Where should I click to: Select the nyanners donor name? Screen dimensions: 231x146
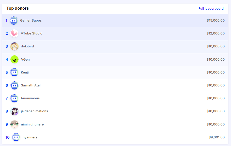click(x=30, y=137)
